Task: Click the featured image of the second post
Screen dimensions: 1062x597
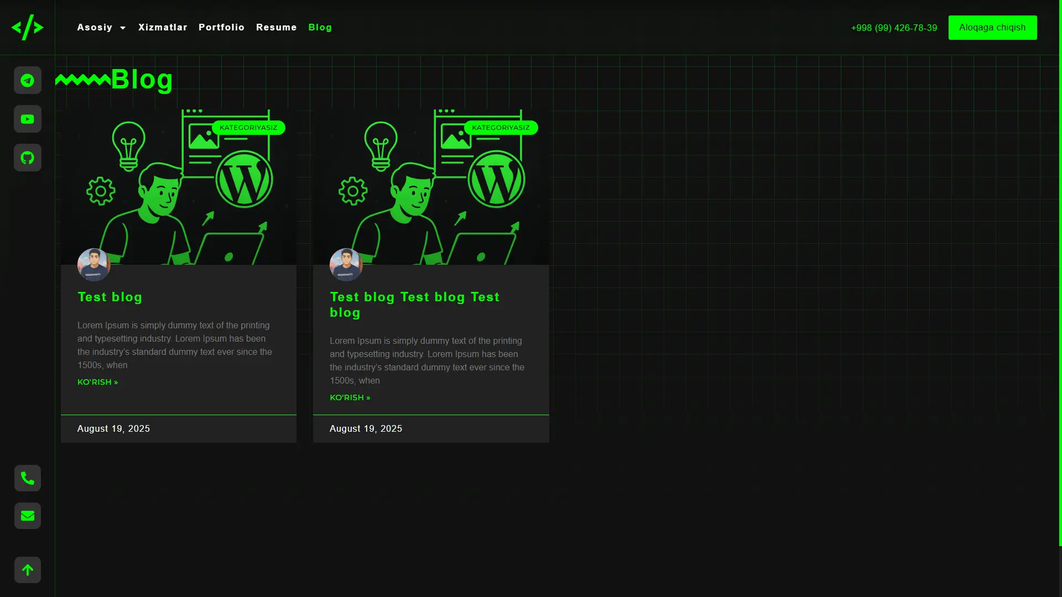Action: pyautogui.click(x=431, y=182)
